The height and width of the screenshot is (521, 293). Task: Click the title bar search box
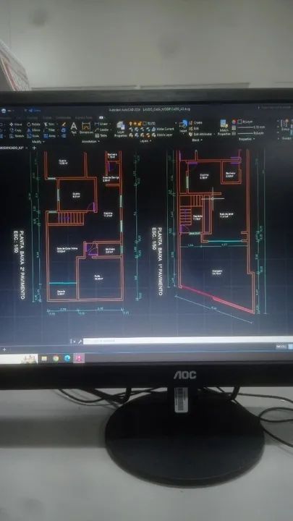(275, 107)
